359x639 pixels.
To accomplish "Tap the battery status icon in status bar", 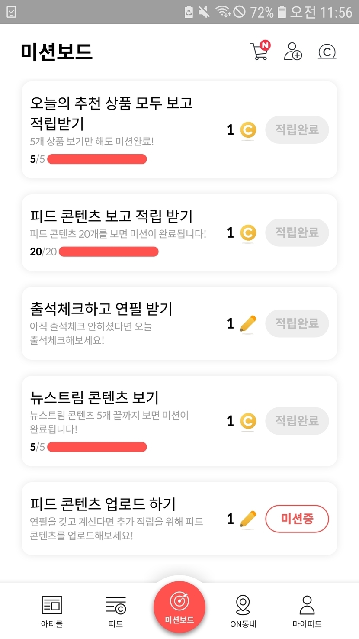I will 282,12.
